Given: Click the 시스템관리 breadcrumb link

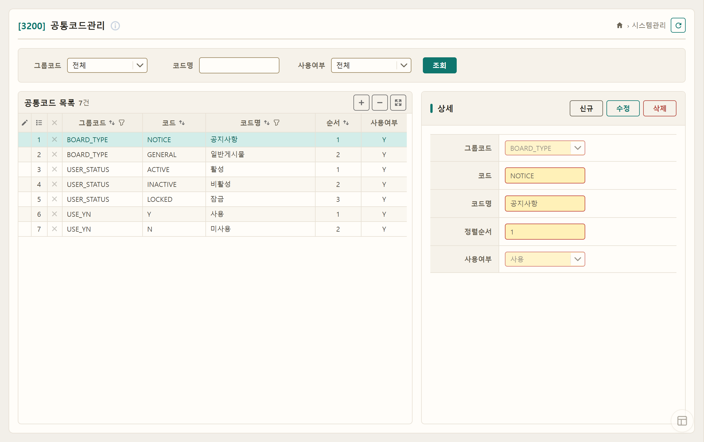Looking at the screenshot, I should click(x=648, y=26).
